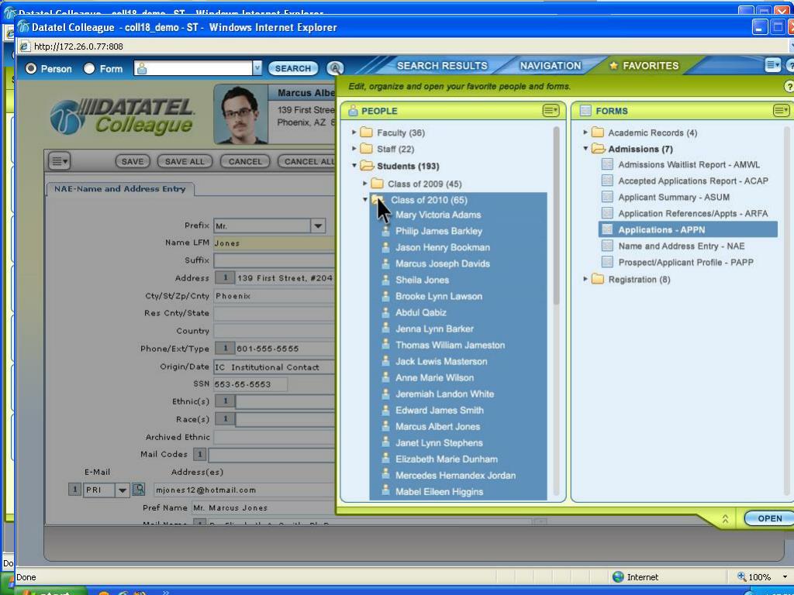This screenshot has height=595, width=794.
Task: Collapse the Admissions (7) folder
Action: click(x=585, y=148)
